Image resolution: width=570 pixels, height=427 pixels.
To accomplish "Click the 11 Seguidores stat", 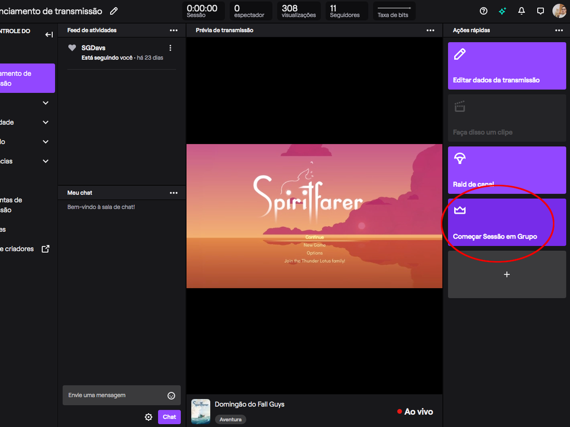I will click(x=346, y=11).
